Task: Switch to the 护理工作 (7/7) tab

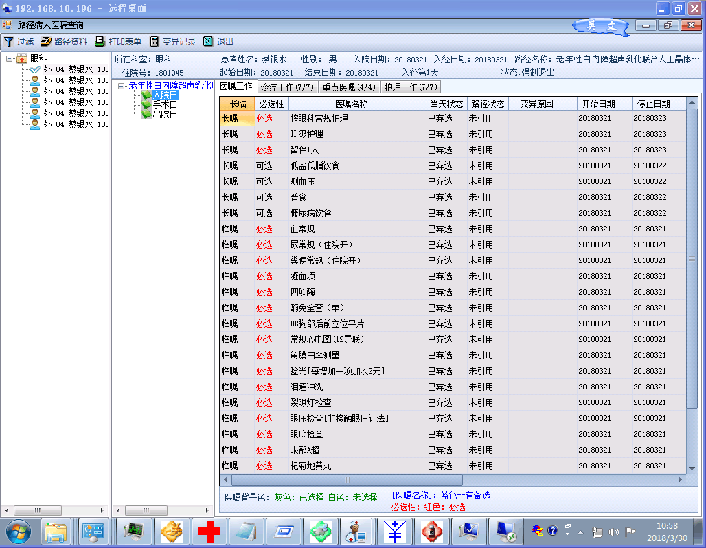Action: pyautogui.click(x=411, y=87)
